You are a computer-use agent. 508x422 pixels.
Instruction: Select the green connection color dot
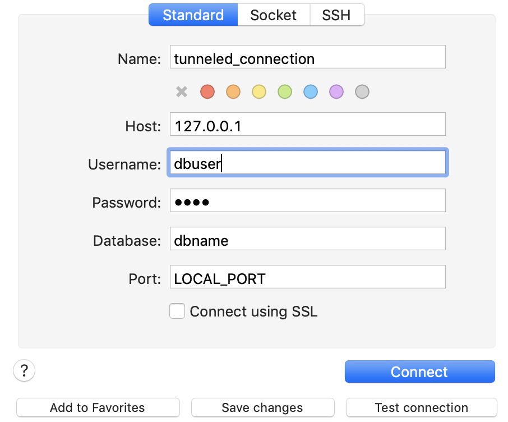pos(284,91)
